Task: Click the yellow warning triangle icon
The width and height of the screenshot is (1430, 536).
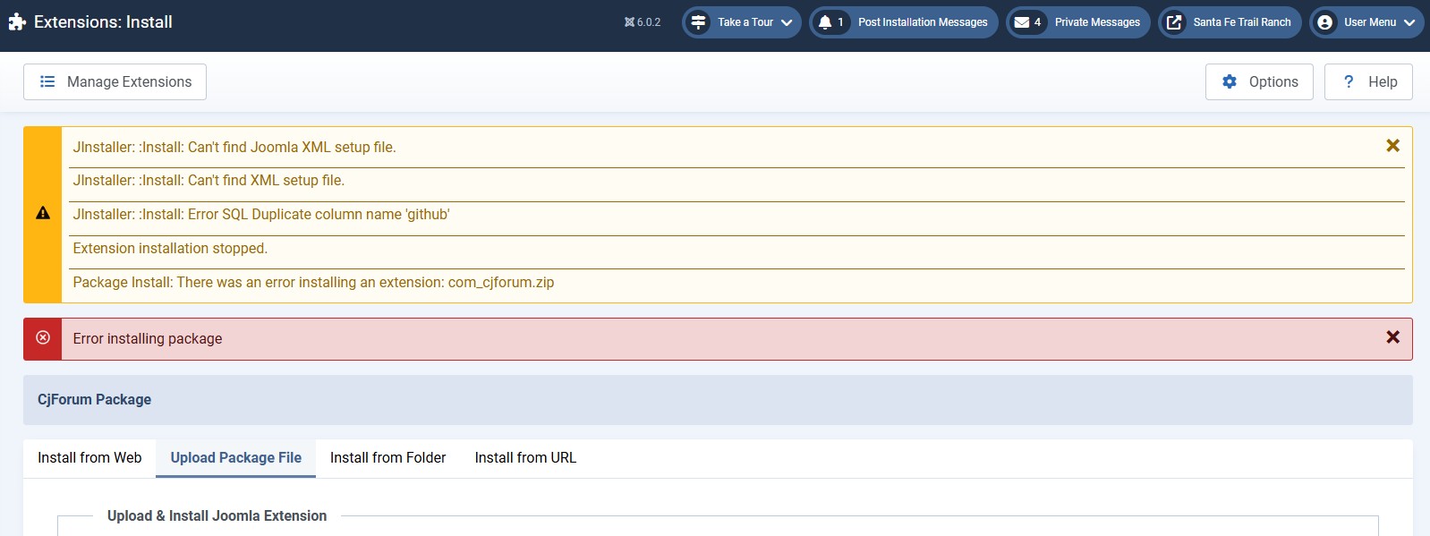Action: (43, 214)
